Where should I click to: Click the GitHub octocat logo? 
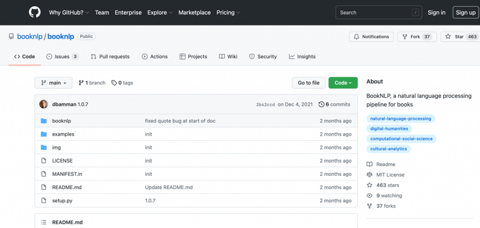[x=35, y=13]
